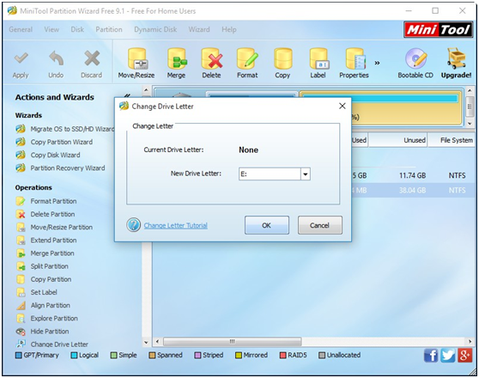Click Explore Partition operation
The height and width of the screenshot is (378, 479).
[46, 319]
